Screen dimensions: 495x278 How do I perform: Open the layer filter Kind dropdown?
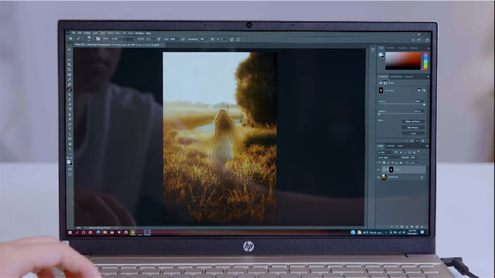tap(385, 152)
